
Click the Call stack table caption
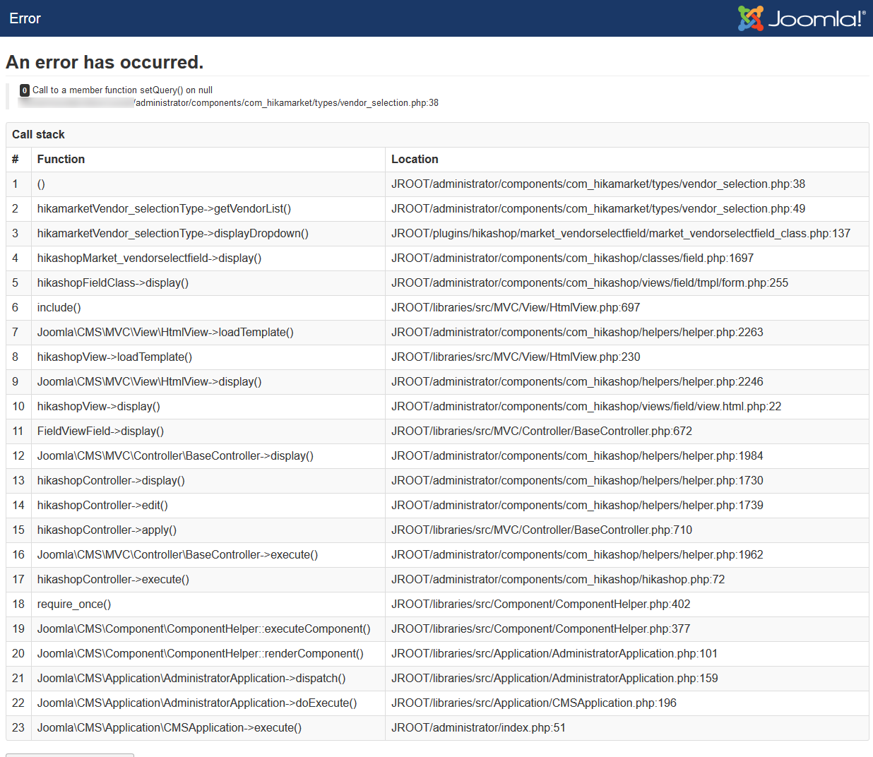pos(38,134)
